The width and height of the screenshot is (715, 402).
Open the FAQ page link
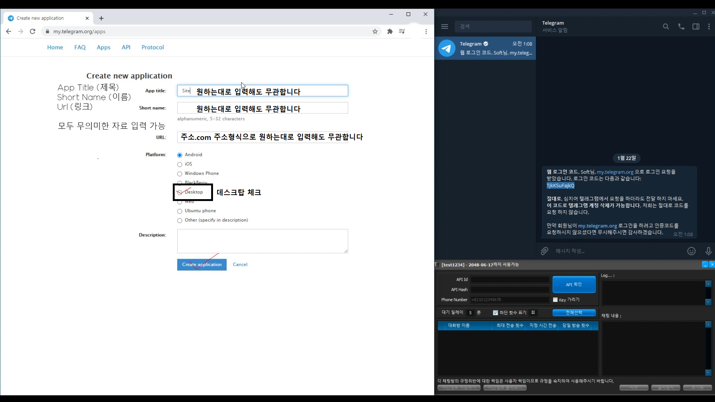point(80,47)
